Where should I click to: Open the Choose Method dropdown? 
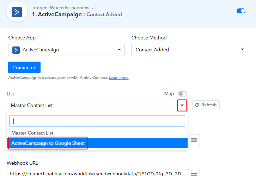pyautogui.click(x=190, y=49)
